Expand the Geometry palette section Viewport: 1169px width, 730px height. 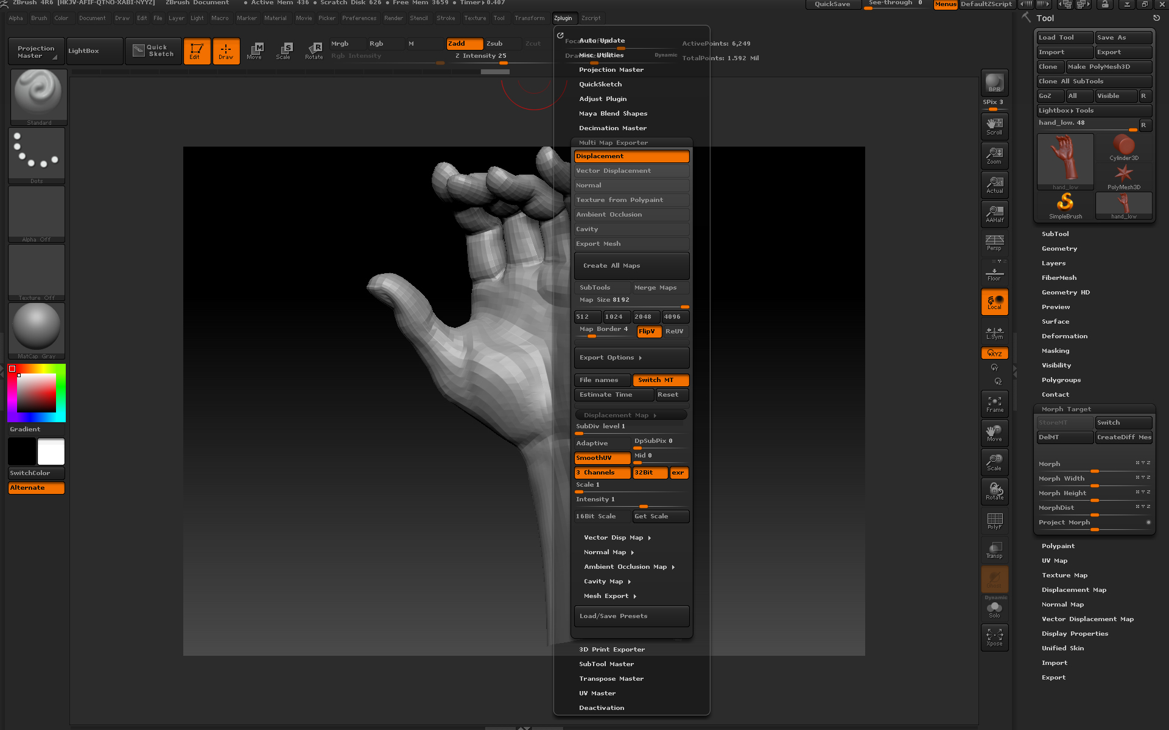1059,249
